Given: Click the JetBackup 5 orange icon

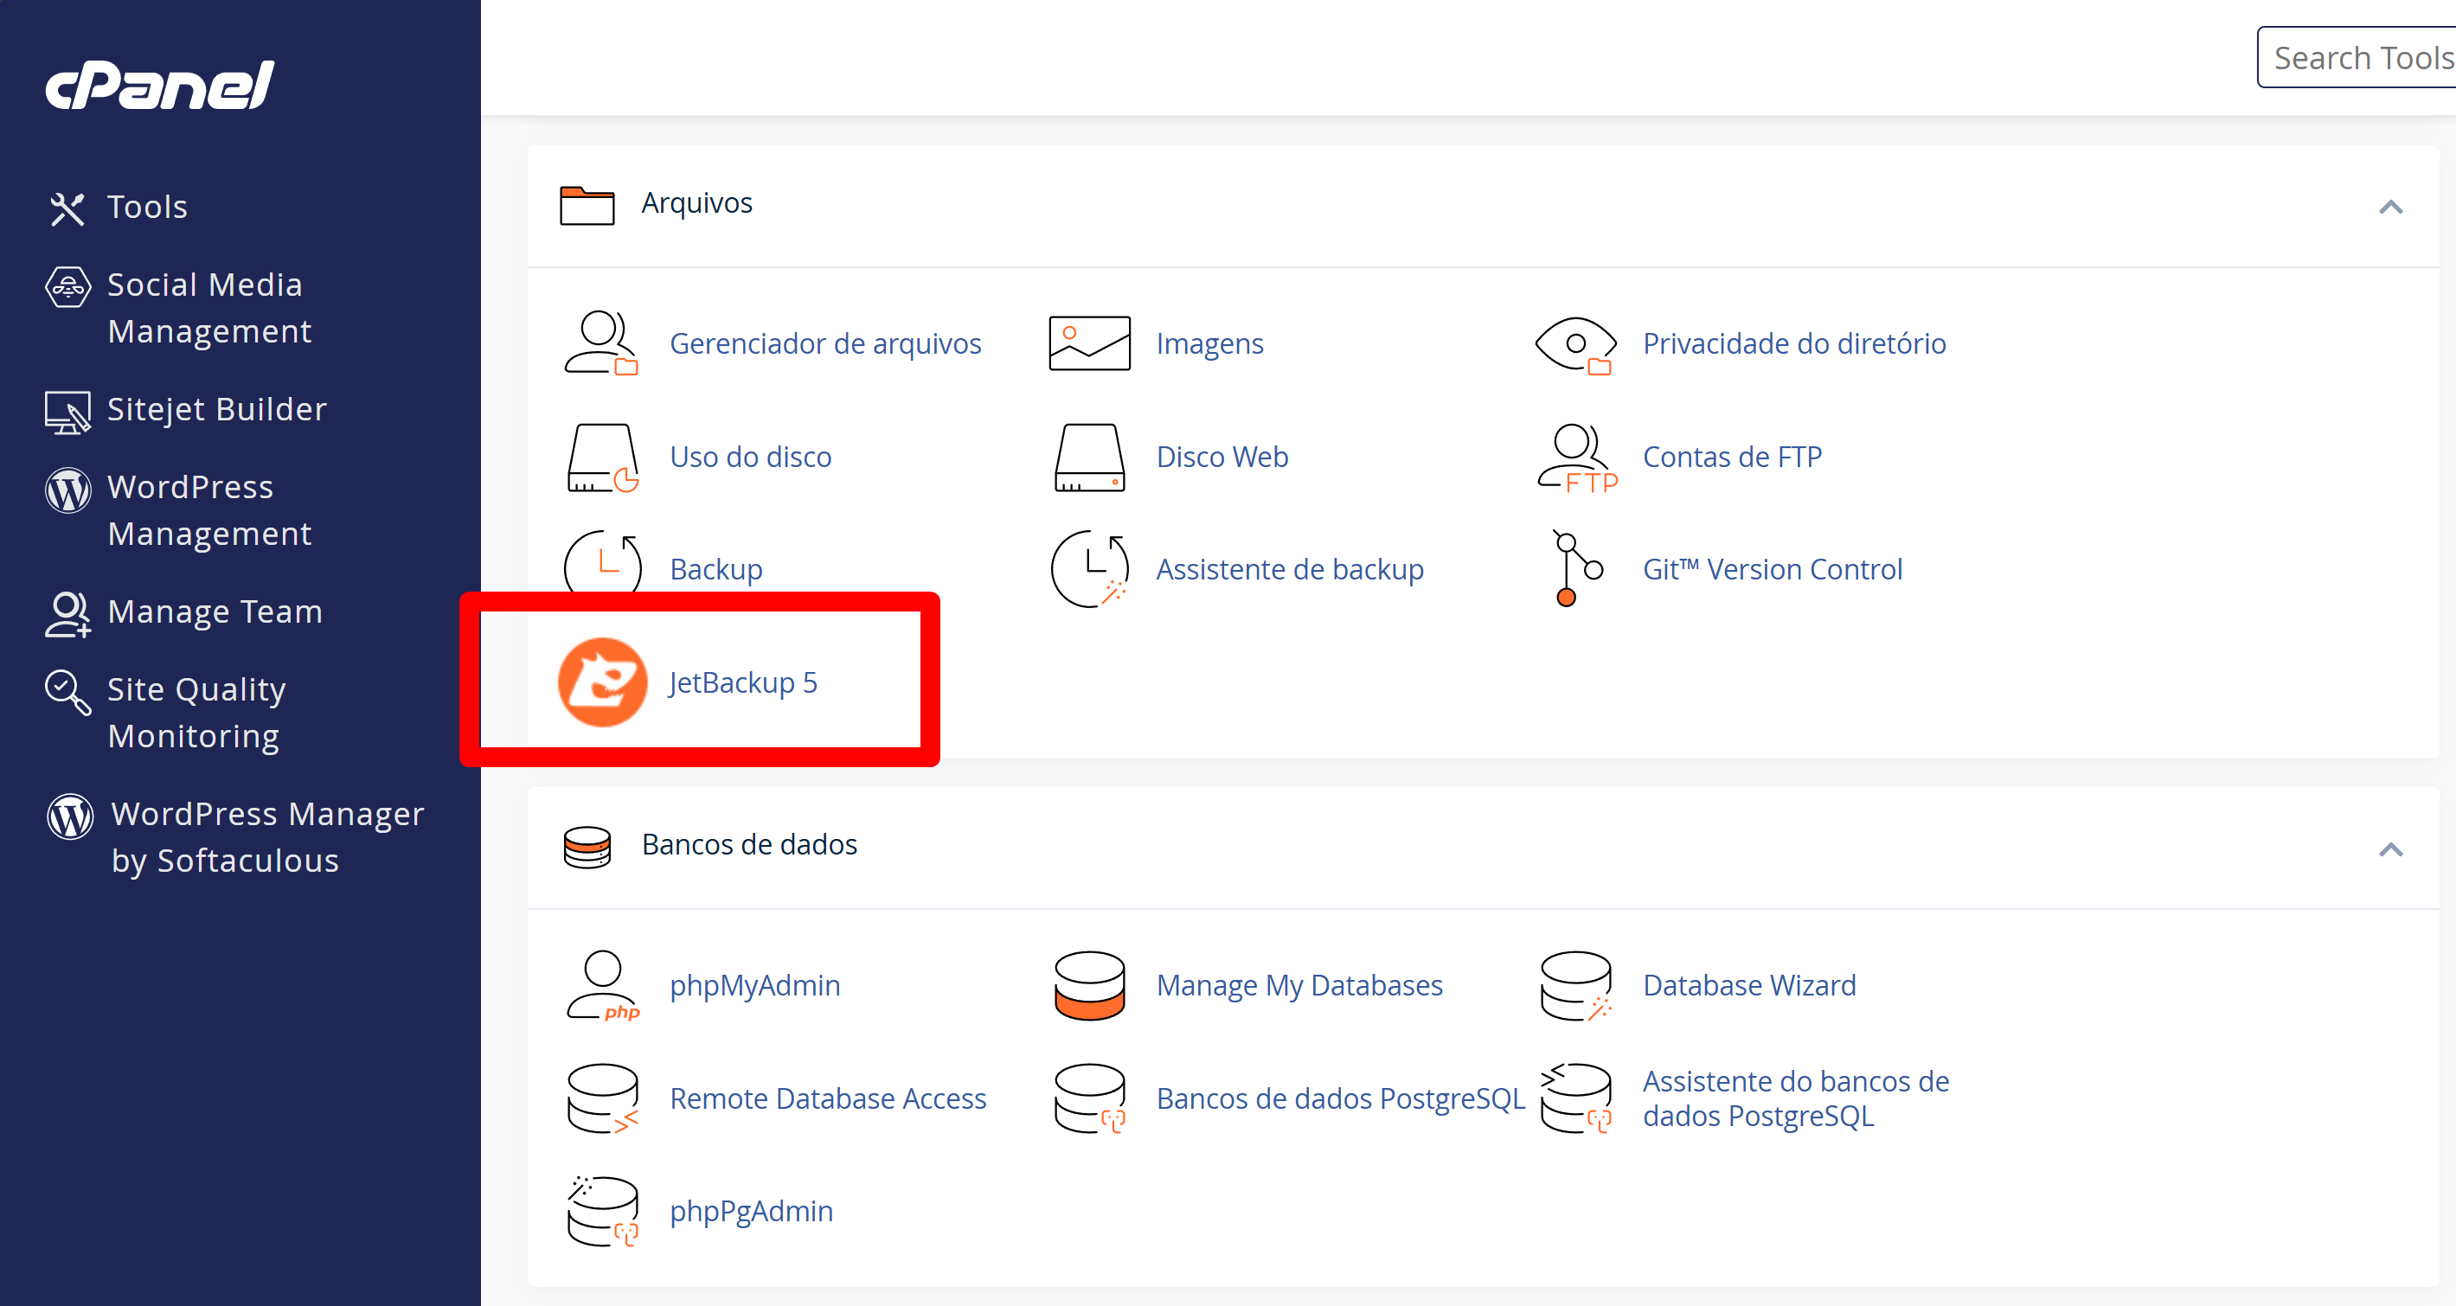Looking at the screenshot, I should tap(601, 682).
